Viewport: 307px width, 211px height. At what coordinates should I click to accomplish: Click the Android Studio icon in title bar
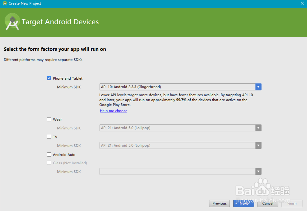pyautogui.click(x=5, y=3)
